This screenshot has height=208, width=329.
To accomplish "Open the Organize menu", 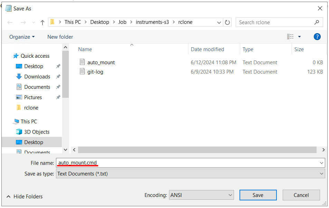I will pyautogui.click(x=22, y=37).
